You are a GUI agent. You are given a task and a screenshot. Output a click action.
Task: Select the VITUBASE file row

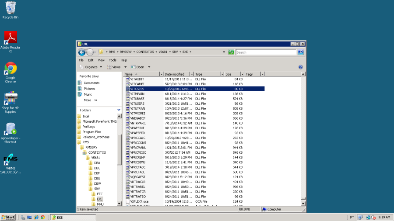click(195, 99)
